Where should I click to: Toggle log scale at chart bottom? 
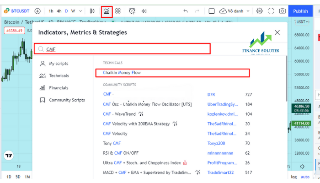tap(294, 177)
